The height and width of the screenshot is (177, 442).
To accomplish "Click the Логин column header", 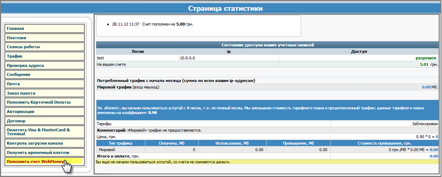I will (x=138, y=52).
